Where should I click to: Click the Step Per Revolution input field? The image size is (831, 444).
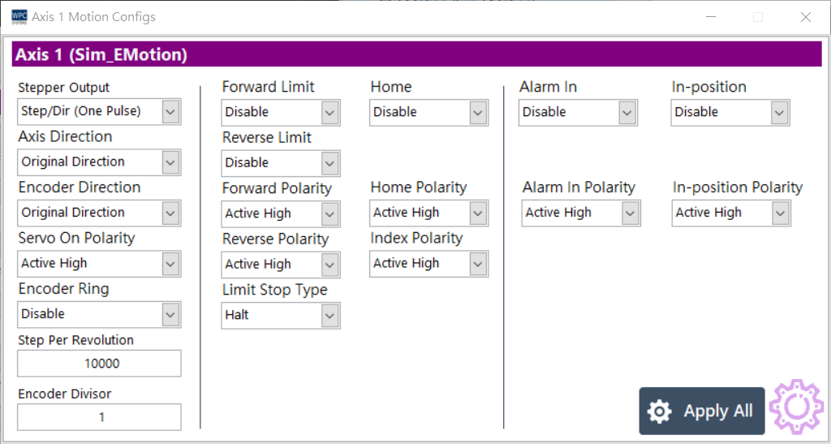pyautogui.click(x=99, y=364)
